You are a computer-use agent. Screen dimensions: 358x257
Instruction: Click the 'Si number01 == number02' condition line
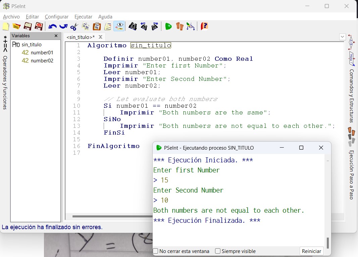coord(150,106)
